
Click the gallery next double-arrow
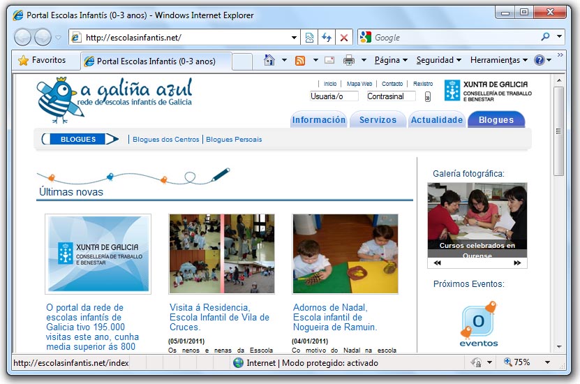[517, 263]
